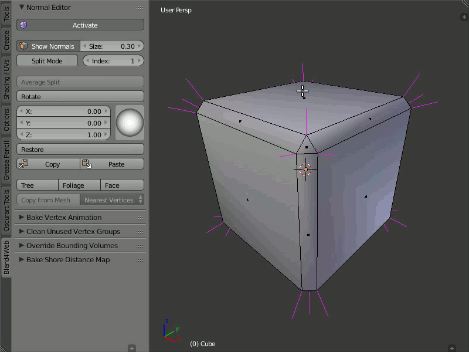The image size is (469, 352).
Task: Click the normal direction sphere widget
Action: point(130,123)
